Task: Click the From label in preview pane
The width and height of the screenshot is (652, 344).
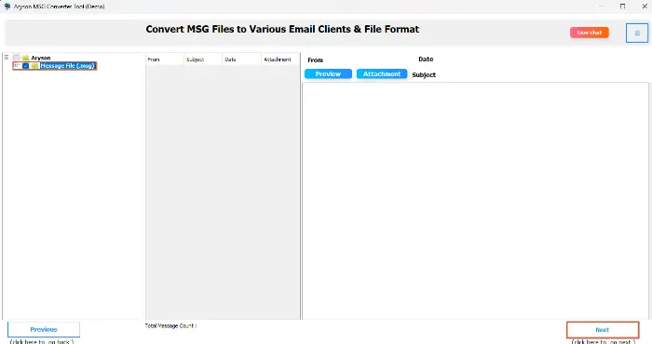Action: pos(315,60)
